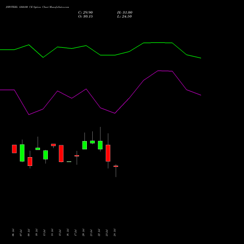The height and width of the screenshot is (244, 244).
Task: Click the green upper band line
Action: pos(101,55)
